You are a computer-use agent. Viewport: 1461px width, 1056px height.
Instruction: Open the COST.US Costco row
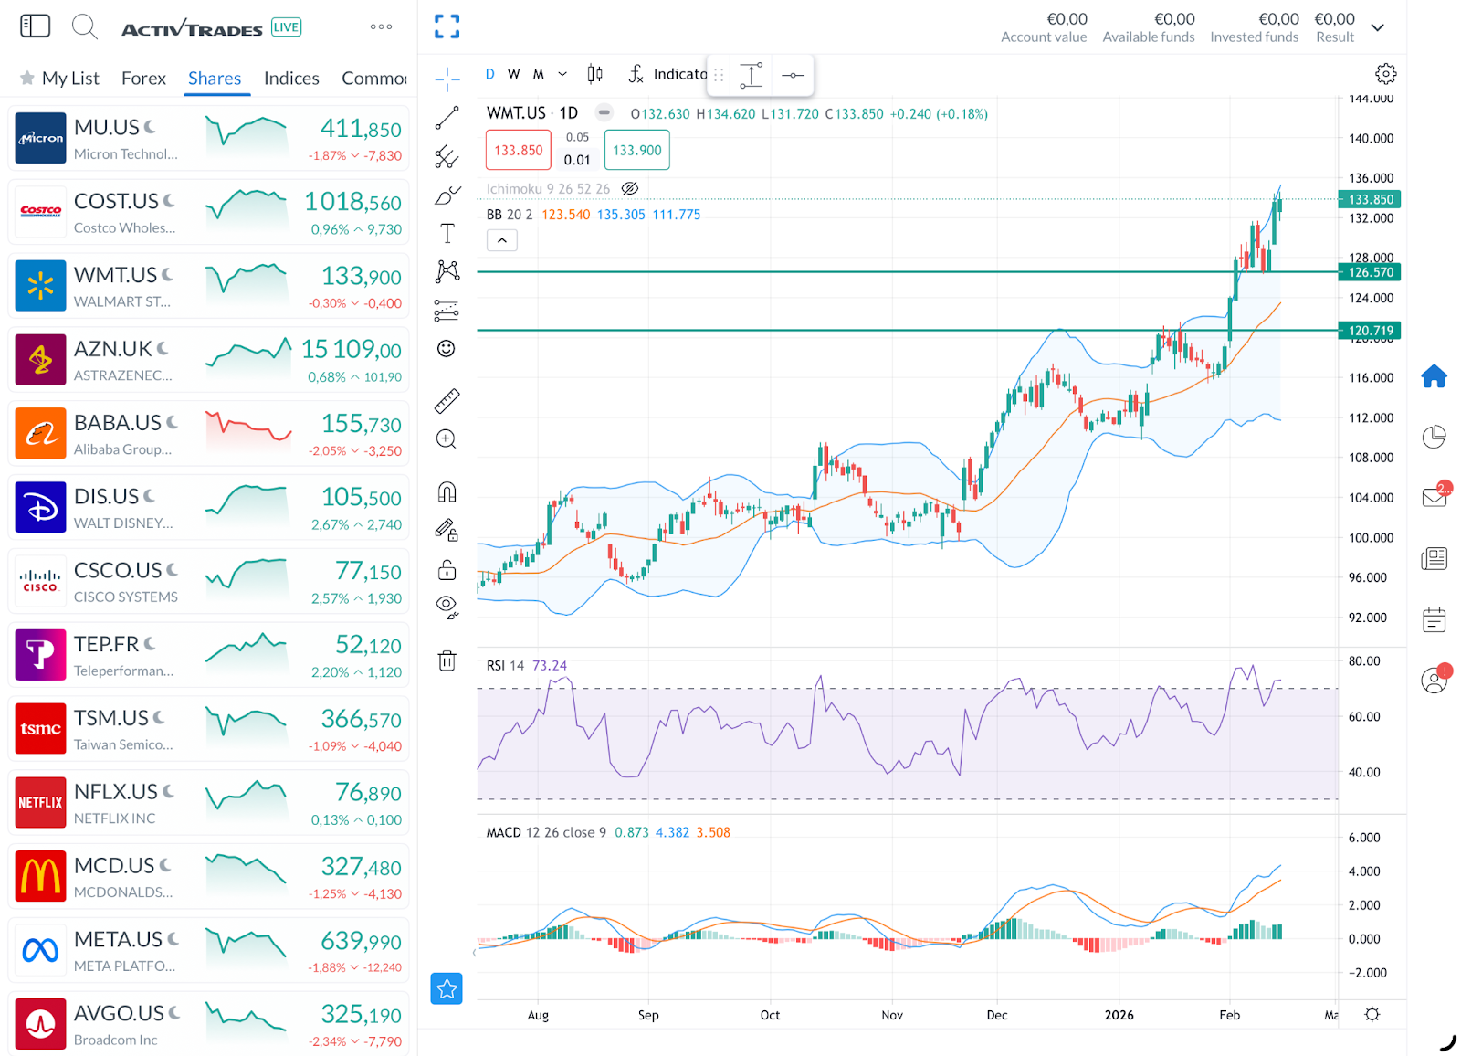click(208, 212)
